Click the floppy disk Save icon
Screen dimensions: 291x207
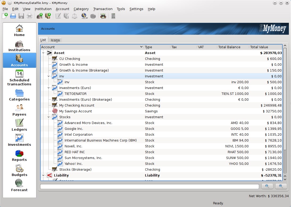[21, 16]
